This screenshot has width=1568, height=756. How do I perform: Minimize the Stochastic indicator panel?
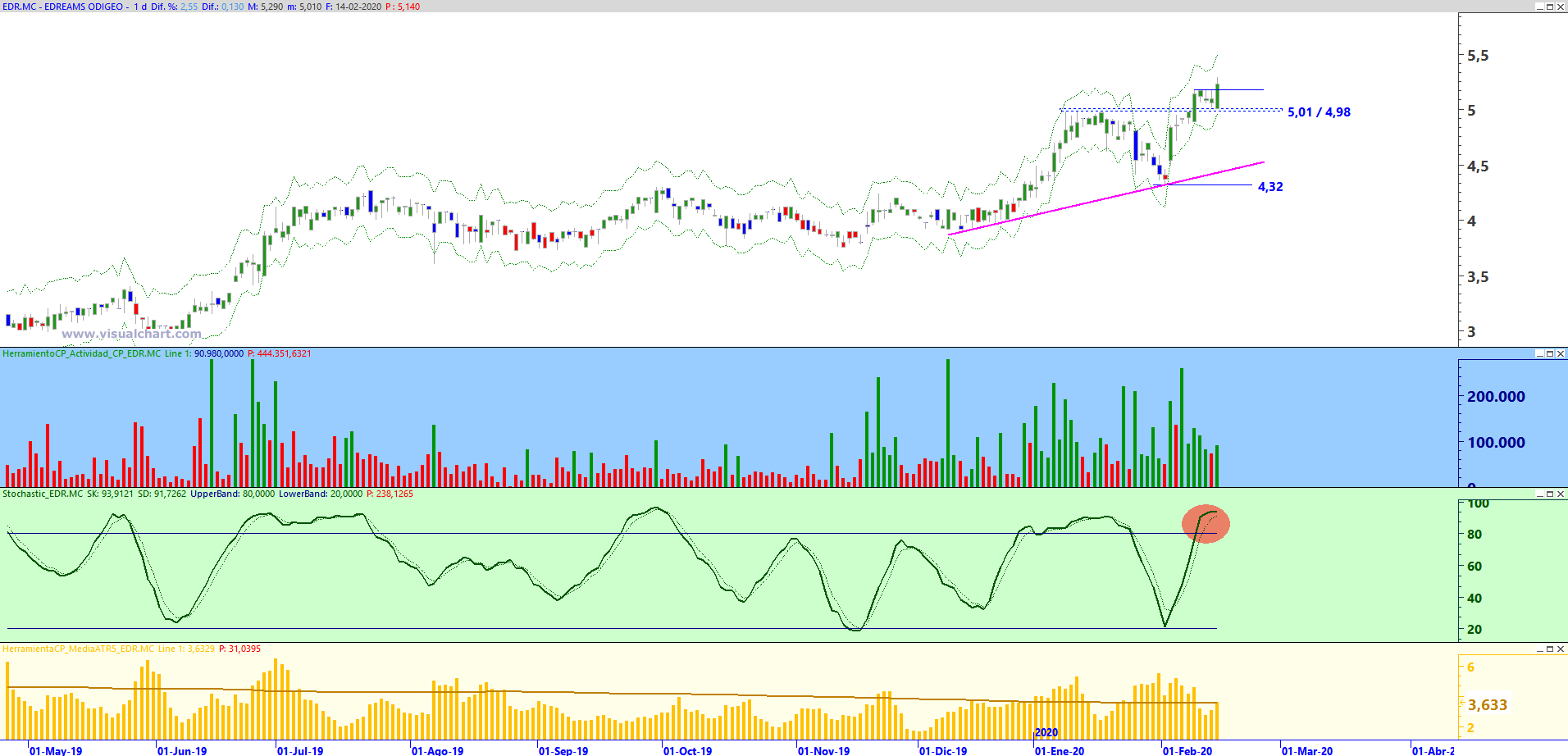point(1539,494)
